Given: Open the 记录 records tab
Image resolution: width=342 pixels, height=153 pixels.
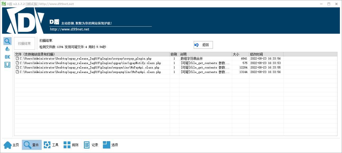Looking at the screenshot, I should pyautogui.click(x=91, y=145).
